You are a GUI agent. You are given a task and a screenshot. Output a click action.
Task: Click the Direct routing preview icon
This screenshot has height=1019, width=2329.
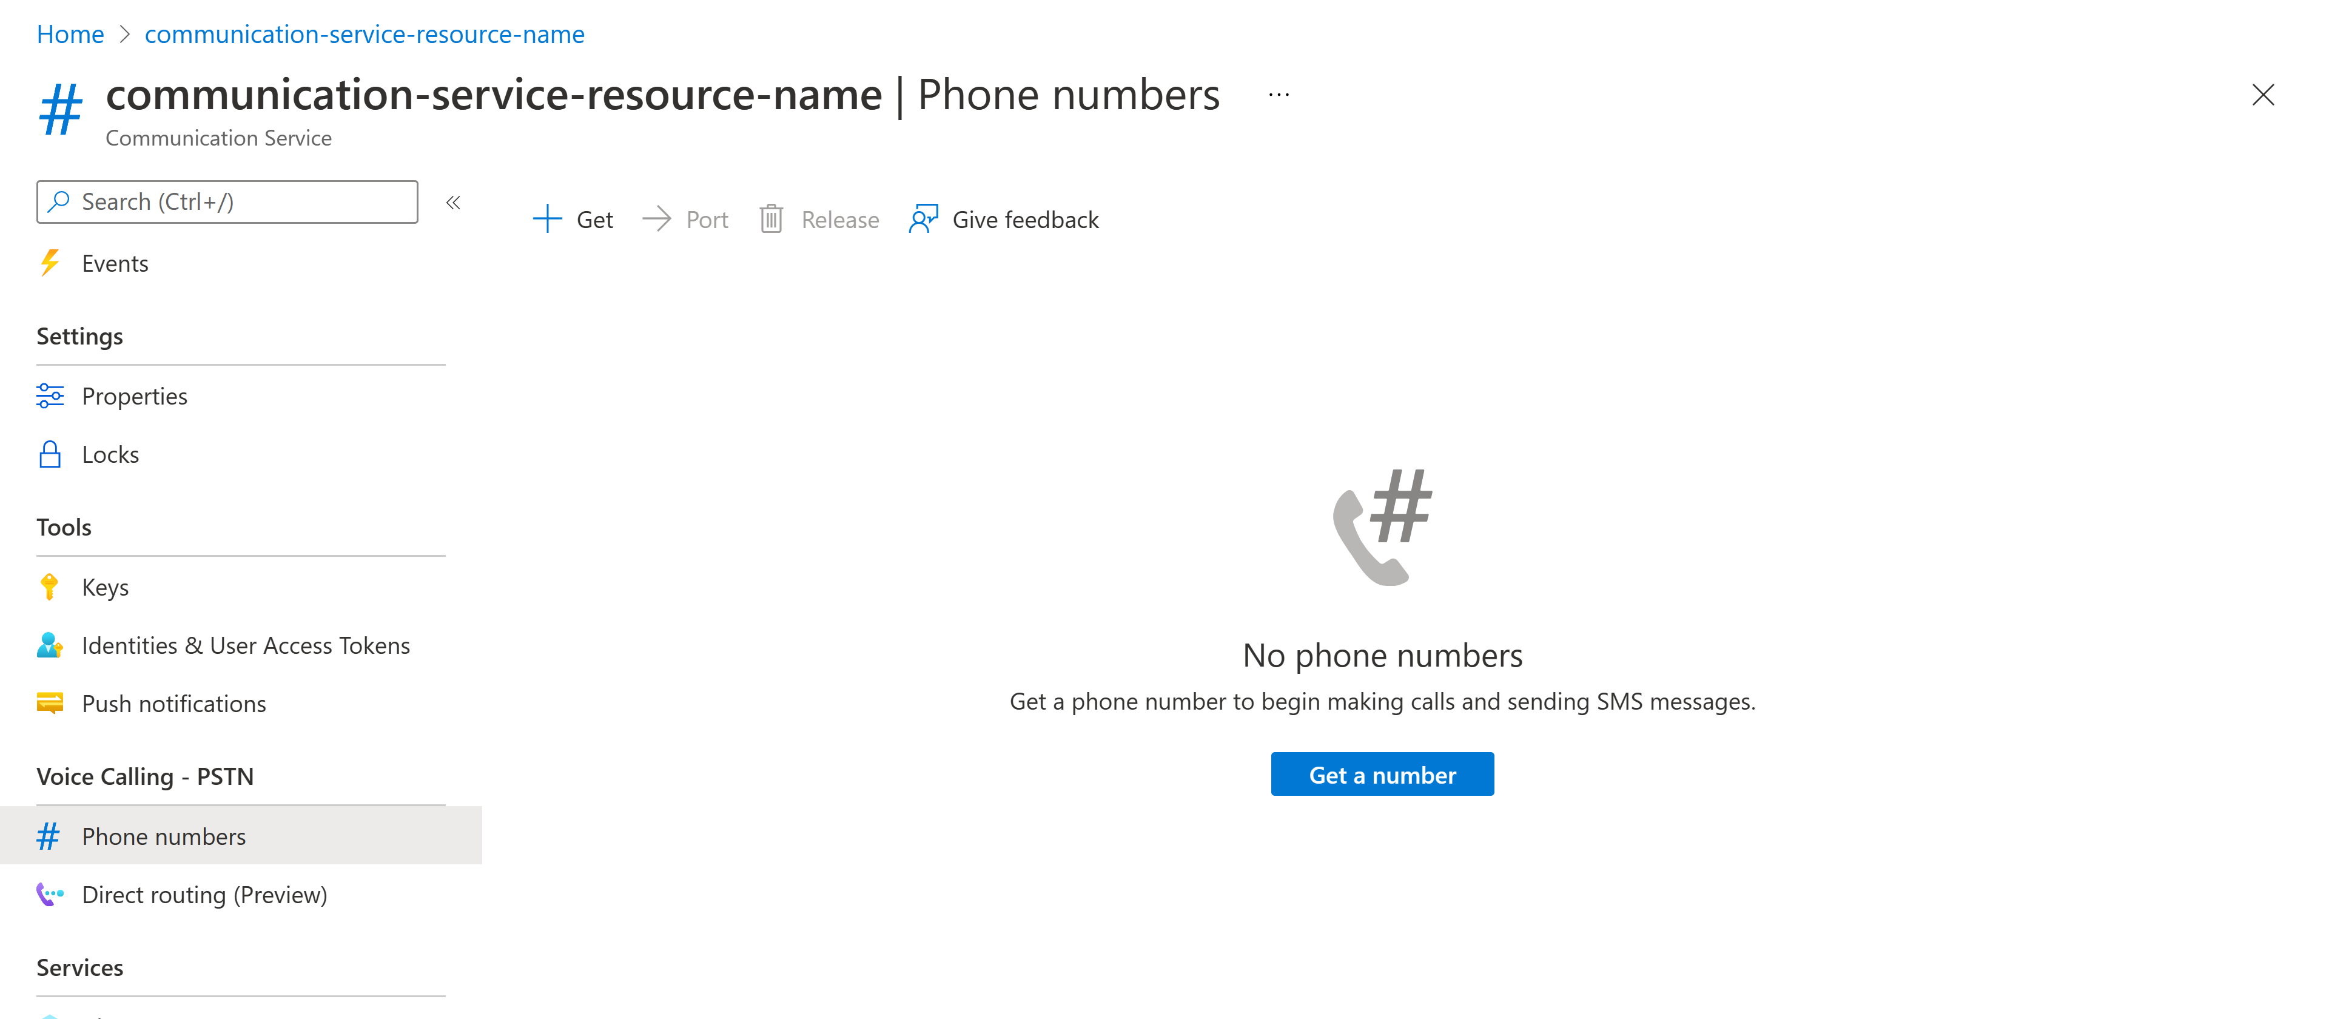(x=50, y=894)
